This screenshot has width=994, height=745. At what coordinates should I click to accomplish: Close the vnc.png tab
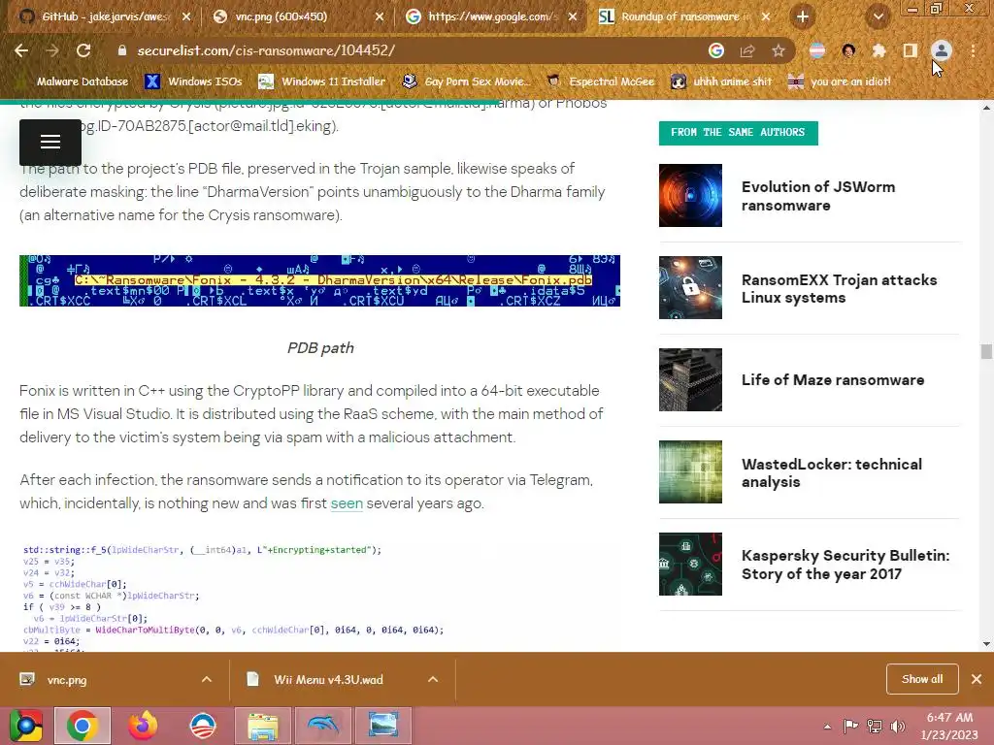tap(380, 16)
